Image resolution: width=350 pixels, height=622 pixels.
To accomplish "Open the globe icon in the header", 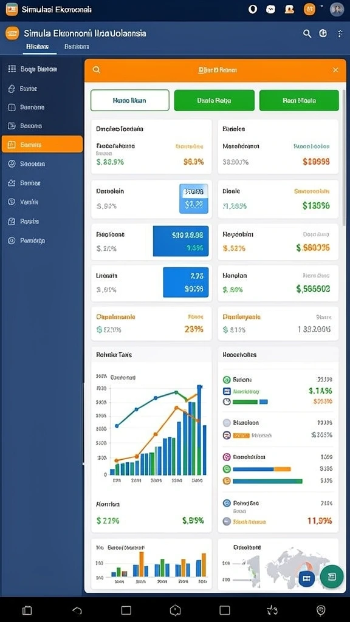I will tap(323, 34).
